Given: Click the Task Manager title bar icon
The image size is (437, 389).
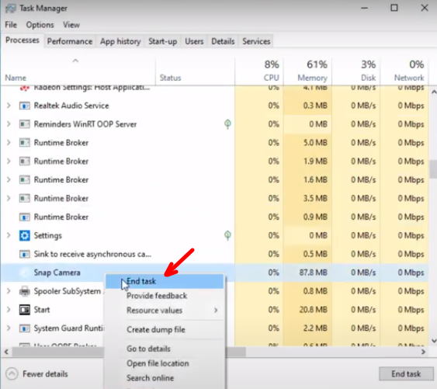Looking at the screenshot, I should coord(11,9).
